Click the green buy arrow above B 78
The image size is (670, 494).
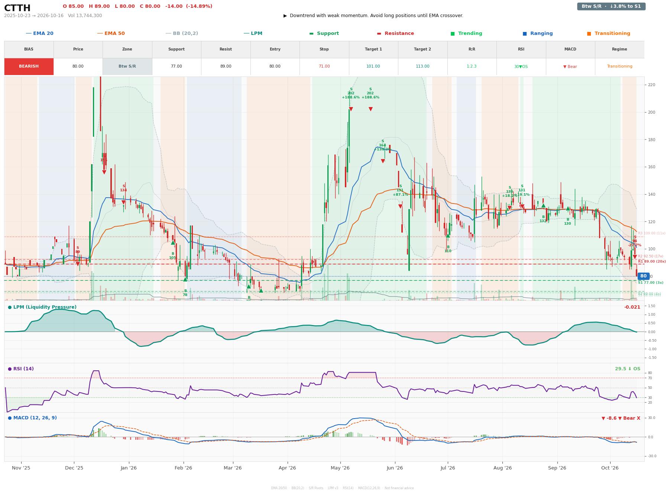pos(185,279)
